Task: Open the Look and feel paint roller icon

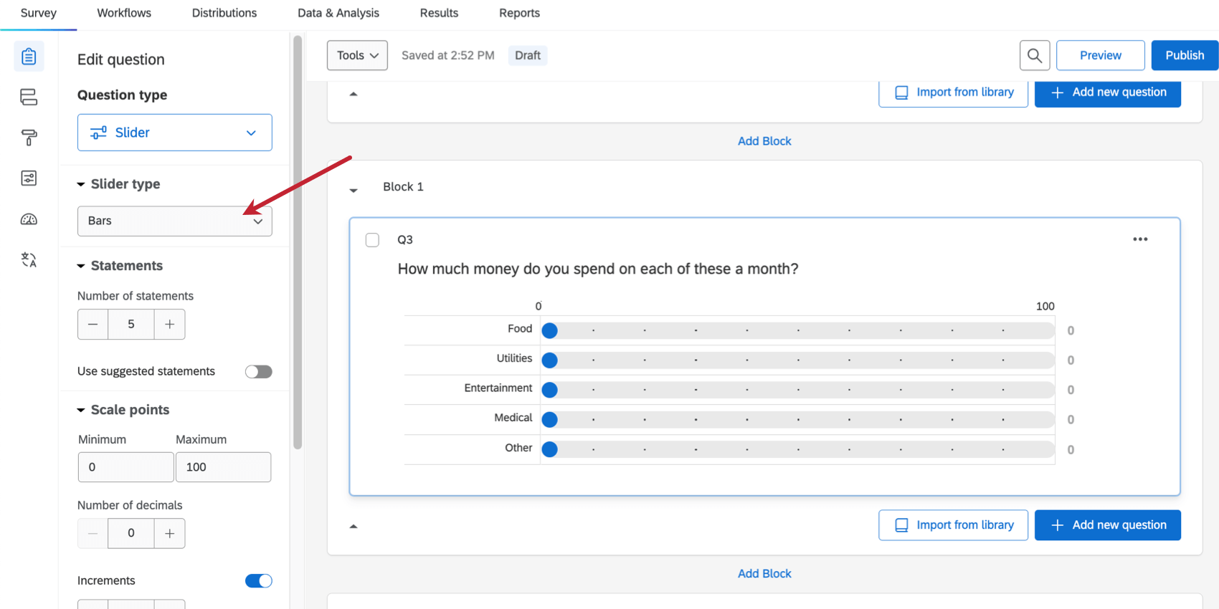Action: pos(29,138)
